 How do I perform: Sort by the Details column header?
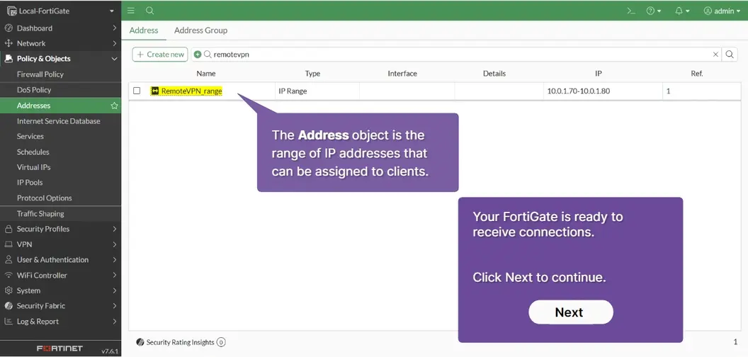[494, 74]
